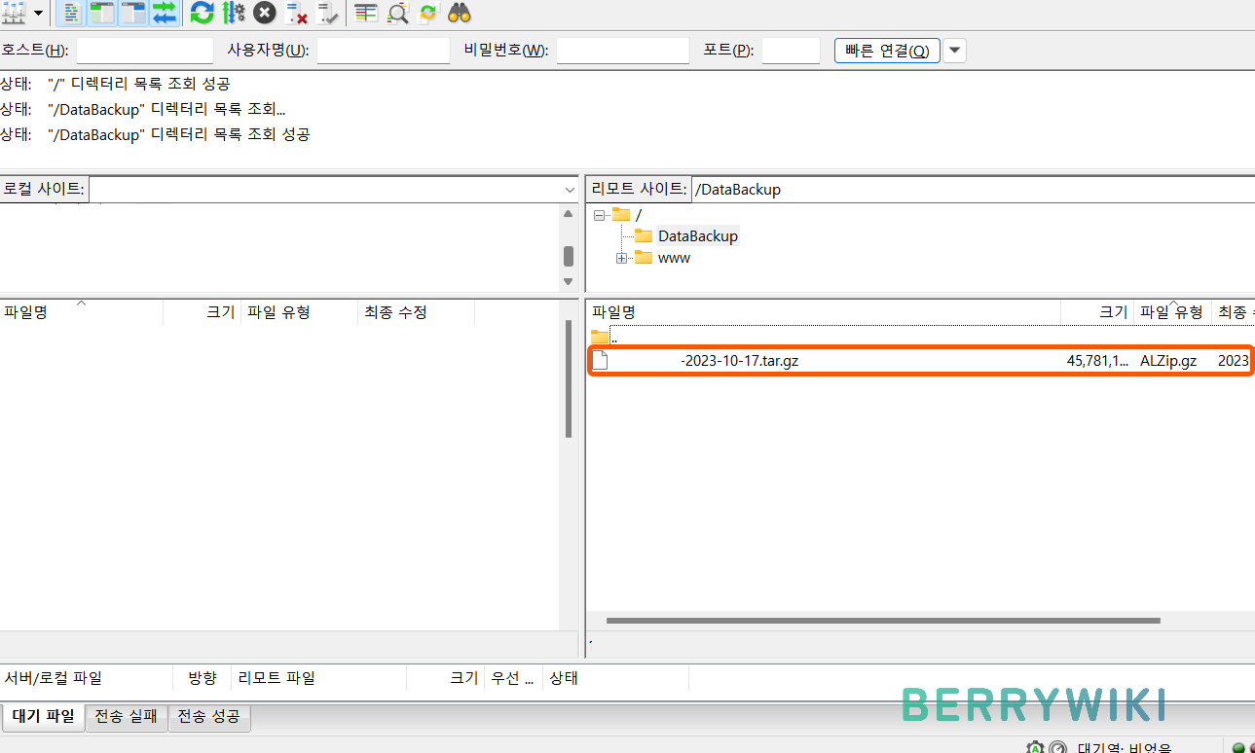1255x753 pixels.
Task: Open the 로컬 사이트 path dropdown
Action: coord(570,190)
